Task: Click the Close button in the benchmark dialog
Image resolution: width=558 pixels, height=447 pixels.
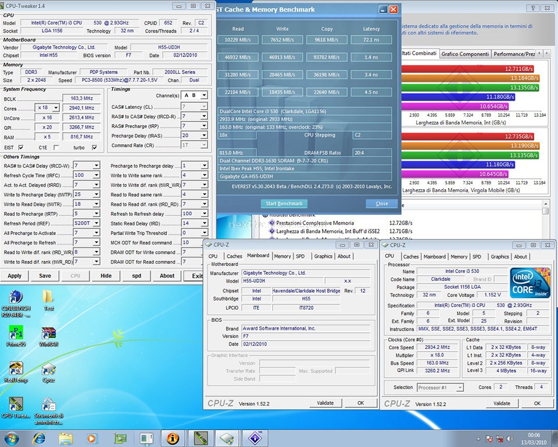Action: (381, 204)
